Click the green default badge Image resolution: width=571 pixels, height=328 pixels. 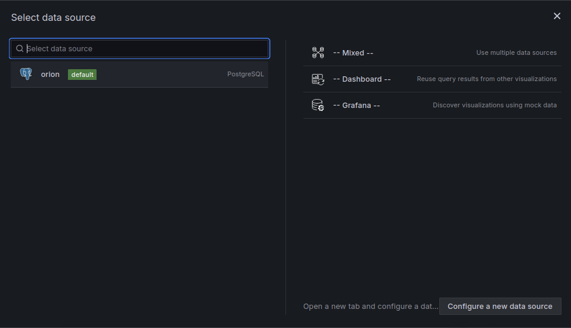pyautogui.click(x=82, y=75)
